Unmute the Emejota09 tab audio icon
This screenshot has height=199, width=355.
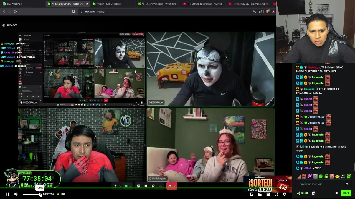[143, 4]
